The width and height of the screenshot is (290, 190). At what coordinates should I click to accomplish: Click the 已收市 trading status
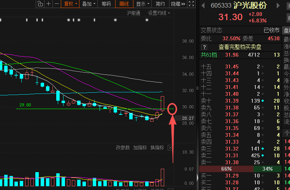271,30
